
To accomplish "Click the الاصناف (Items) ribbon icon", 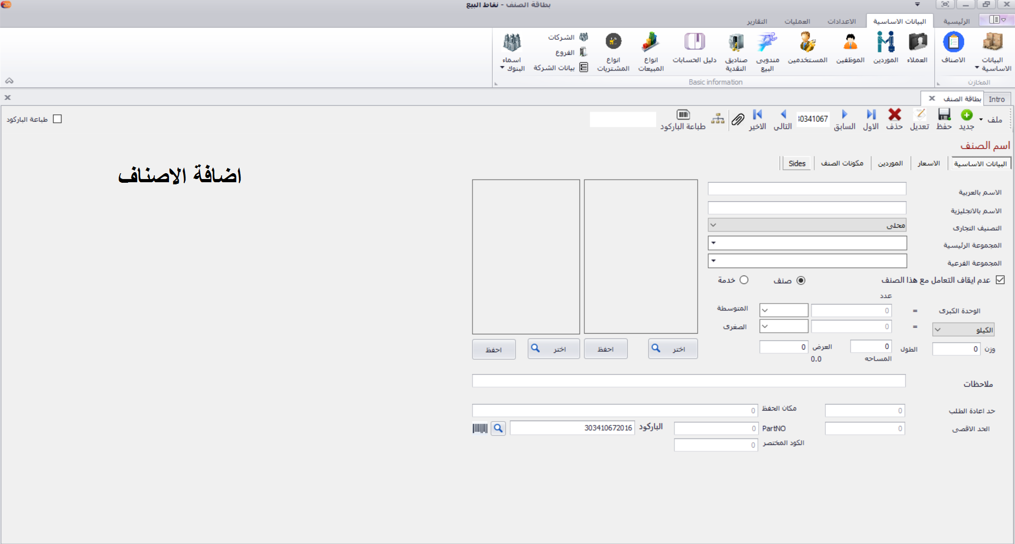I will (x=953, y=43).
